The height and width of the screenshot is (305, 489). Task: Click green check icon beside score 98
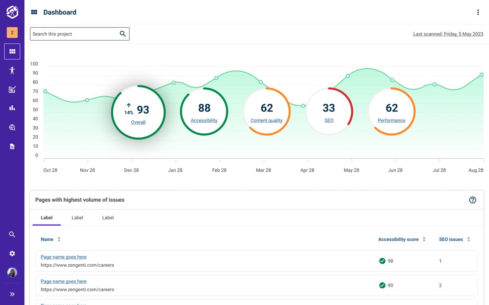click(x=382, y=261)
